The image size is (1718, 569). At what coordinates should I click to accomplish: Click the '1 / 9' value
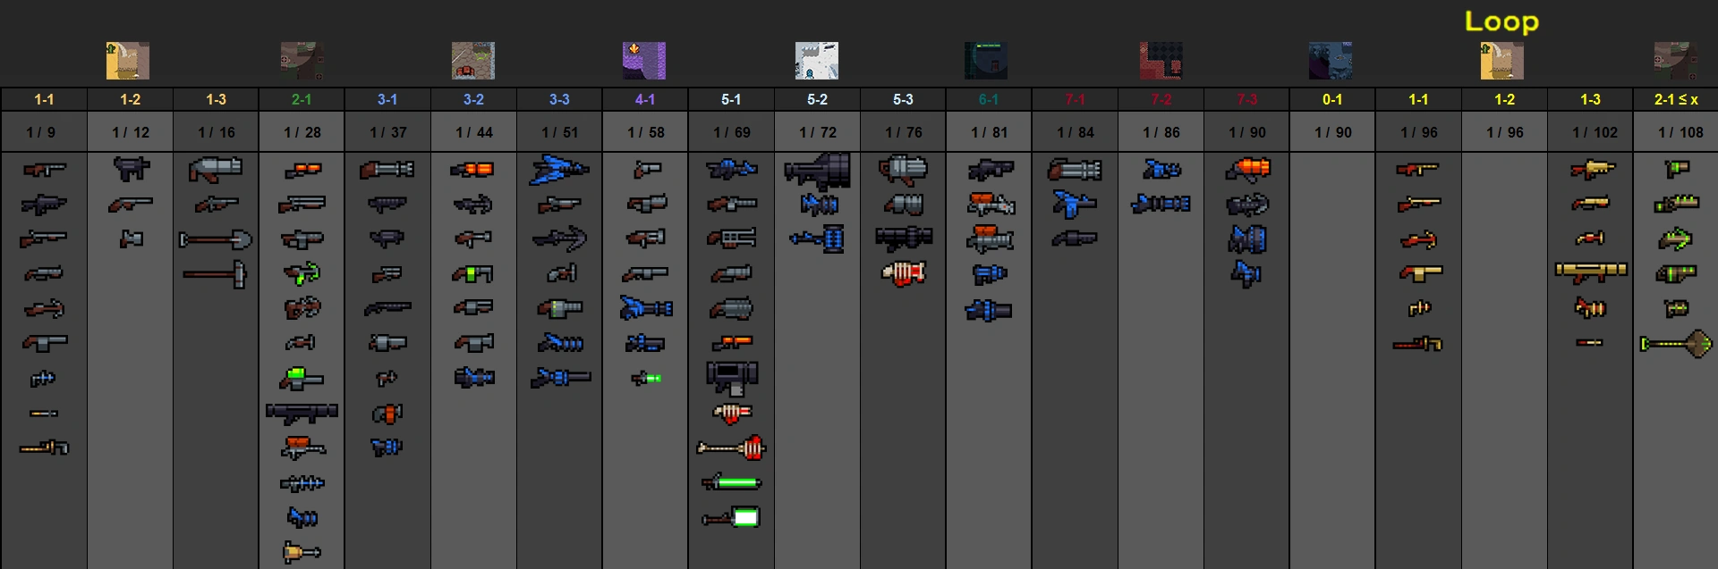tap(41, 132)
